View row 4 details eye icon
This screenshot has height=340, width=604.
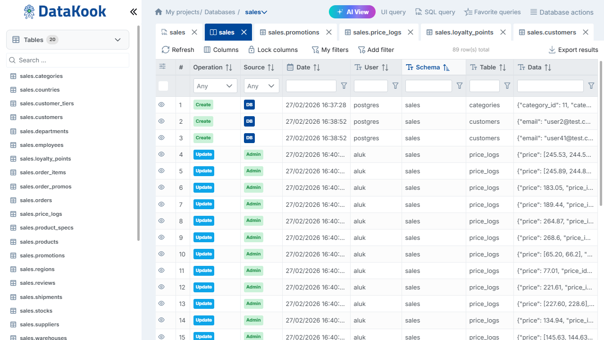[x=161, y=154]
